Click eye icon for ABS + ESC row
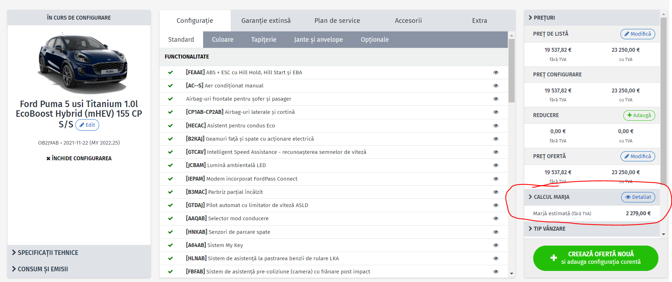 pos(496,72)
